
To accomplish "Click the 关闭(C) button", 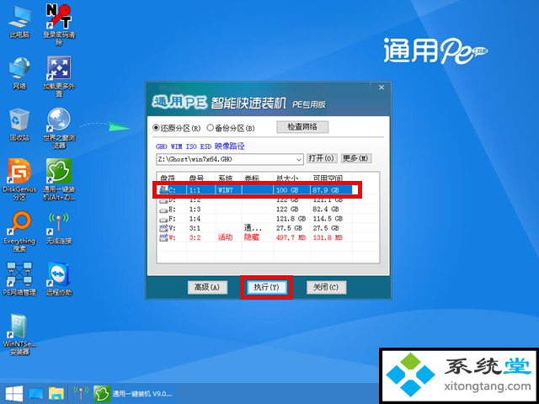I will tap(326, 287).
